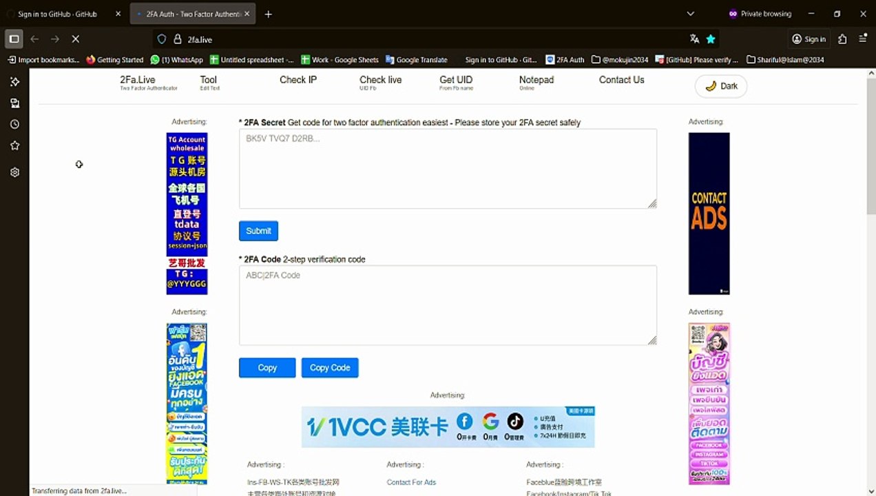Image resolution: width=876 pixels, height=496 pixels.
Task: Open the list all tabs dropdown
Action: pyautogui.click(x=691, y=14)
